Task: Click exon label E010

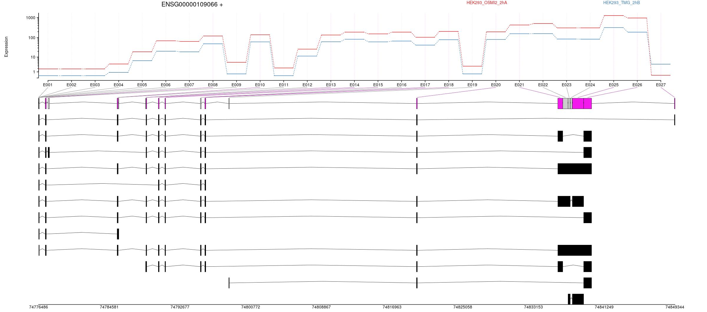Action: pos(260,85)
